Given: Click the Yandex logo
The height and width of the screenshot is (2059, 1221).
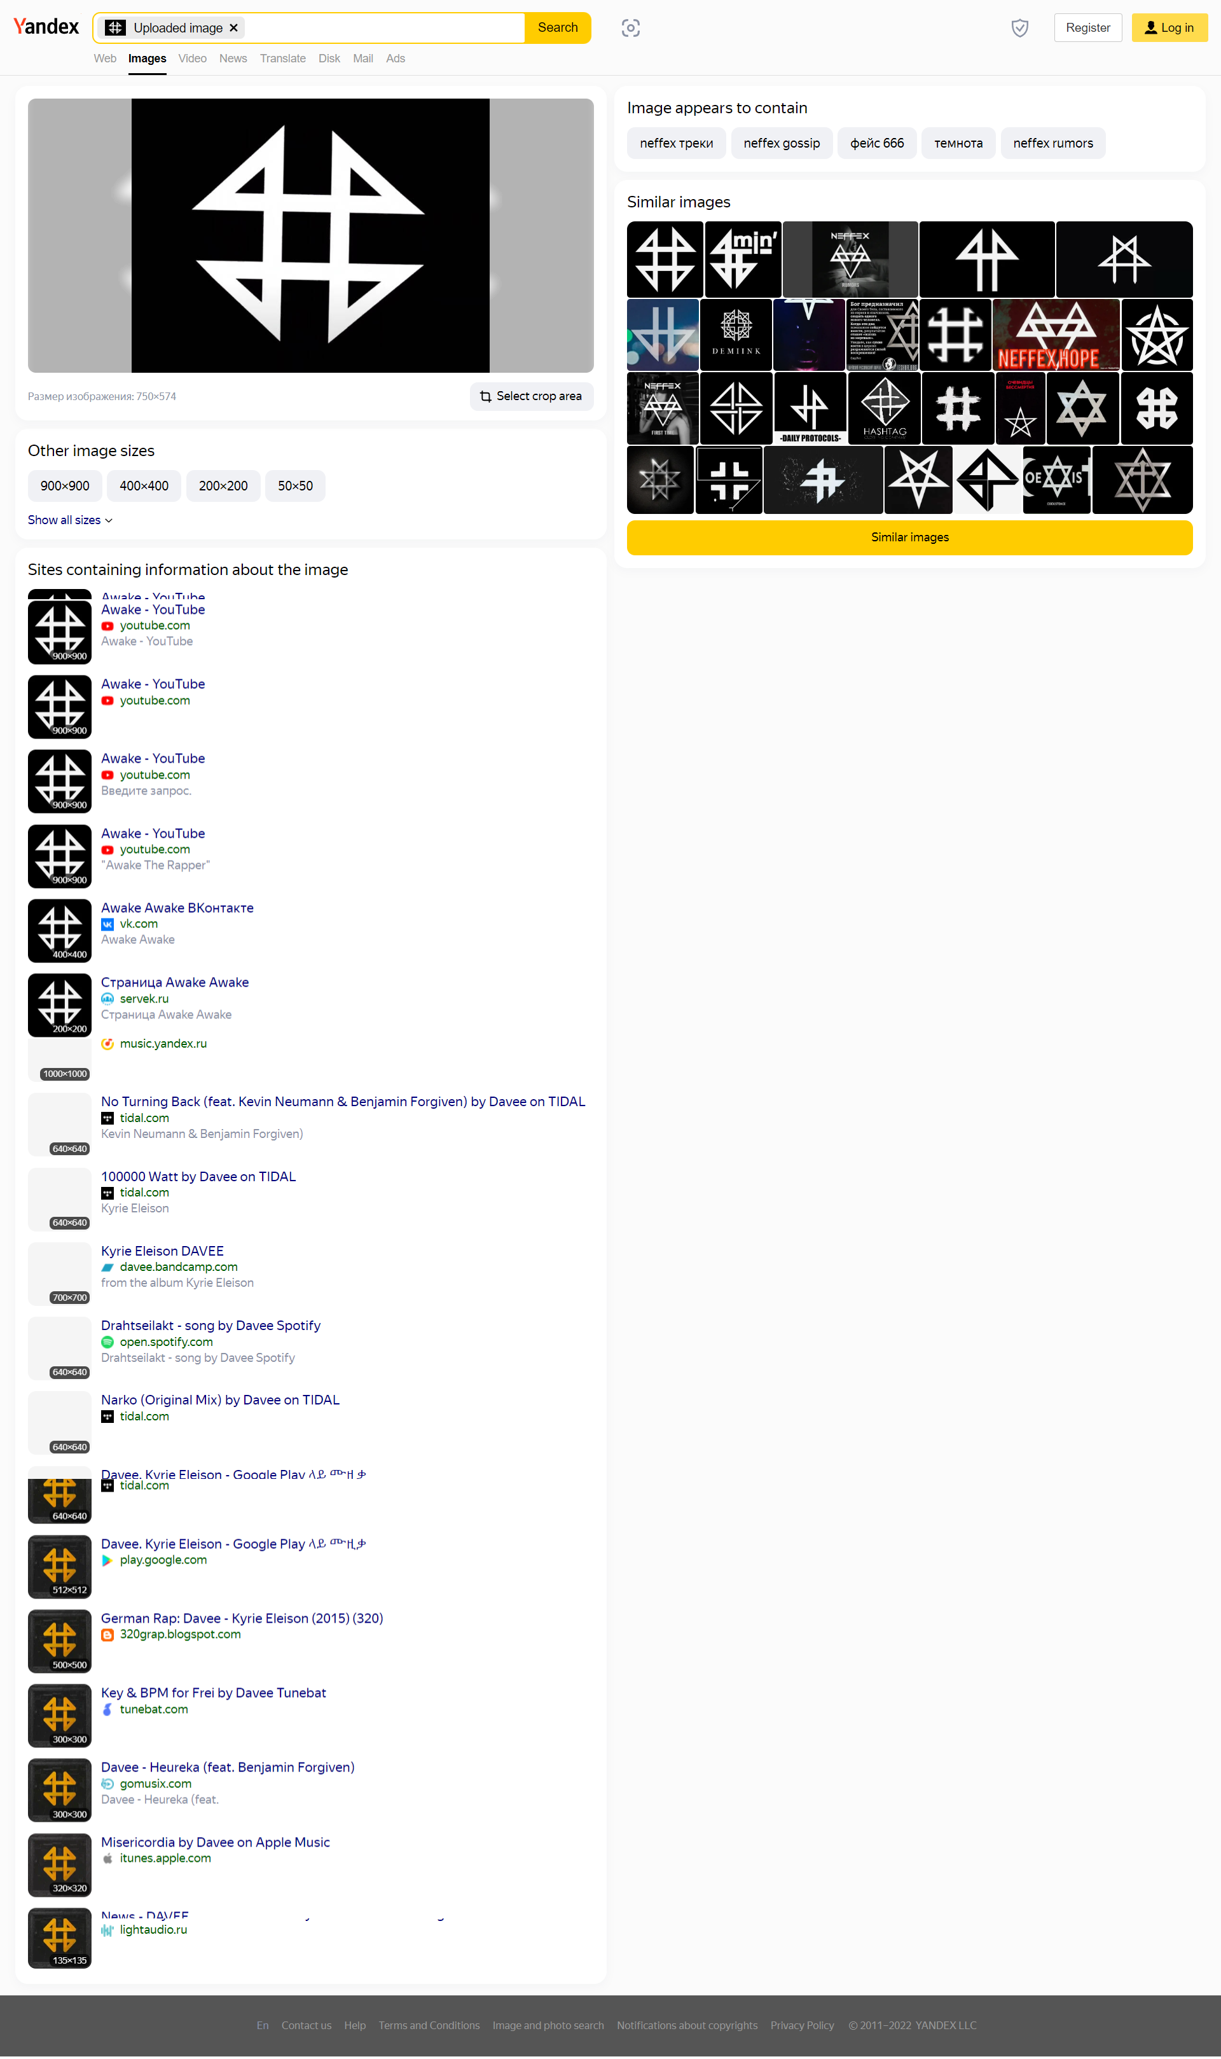Looking at the screenshot, I should 46,27.
